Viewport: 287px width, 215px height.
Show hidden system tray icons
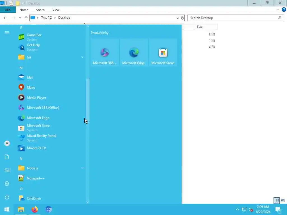click(x=237, y=209)
